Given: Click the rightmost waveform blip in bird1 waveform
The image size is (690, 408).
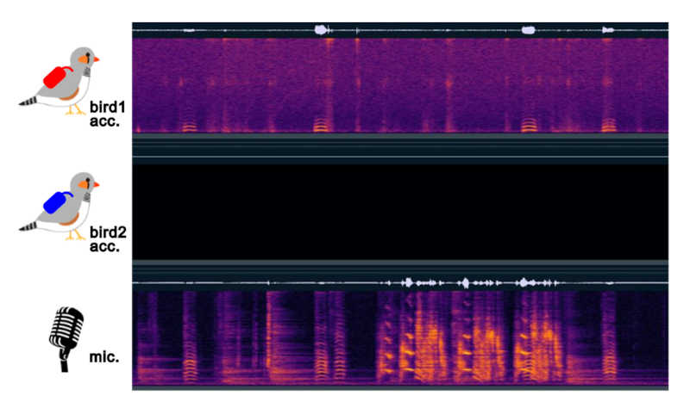Looking at the screenshot, I should pyautogui.click(x=608, y=30).
